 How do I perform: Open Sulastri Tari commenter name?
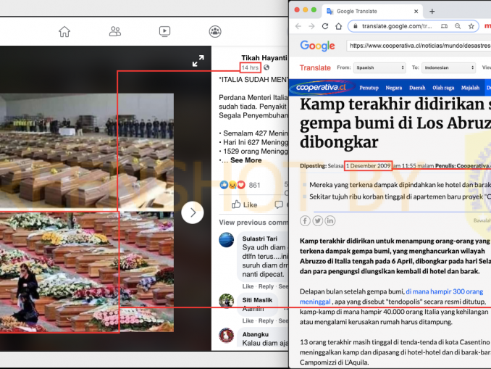[259, 239]
